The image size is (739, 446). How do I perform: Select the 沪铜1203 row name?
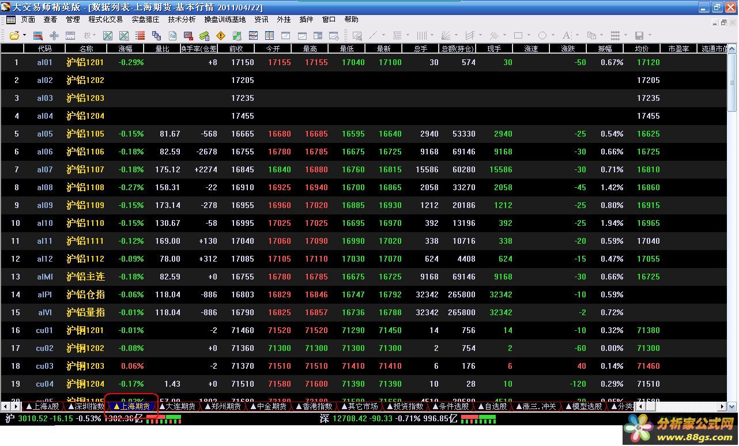(85, 366)
